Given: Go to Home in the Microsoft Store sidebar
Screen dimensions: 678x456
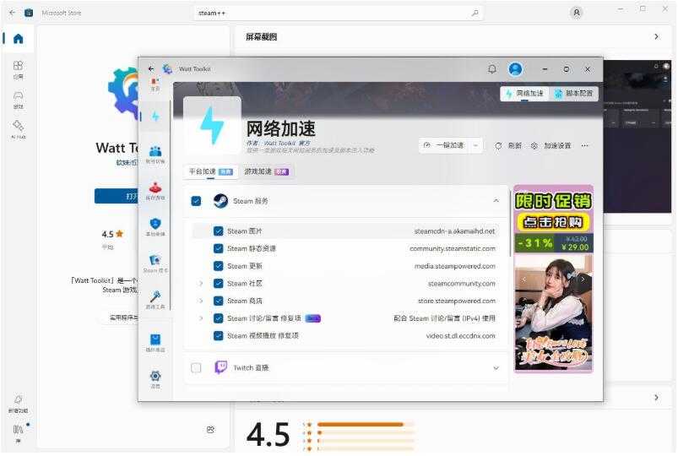Looking at the screenshot, I should tap(19, 39).
